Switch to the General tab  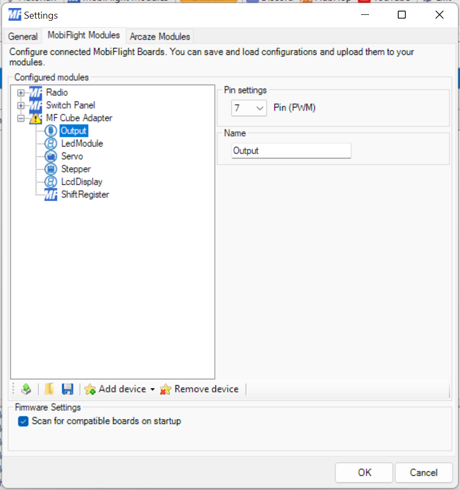(x=23, y=37)
